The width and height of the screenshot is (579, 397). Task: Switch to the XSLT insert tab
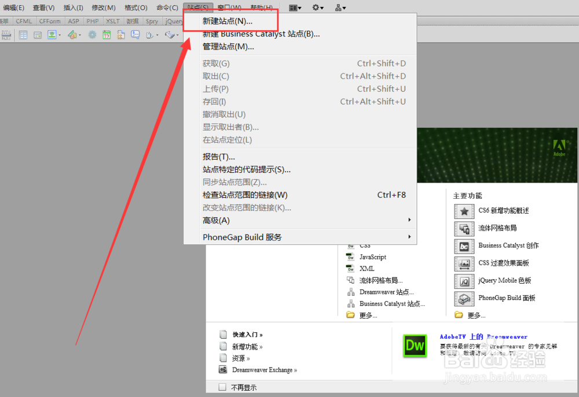(113, 21)
